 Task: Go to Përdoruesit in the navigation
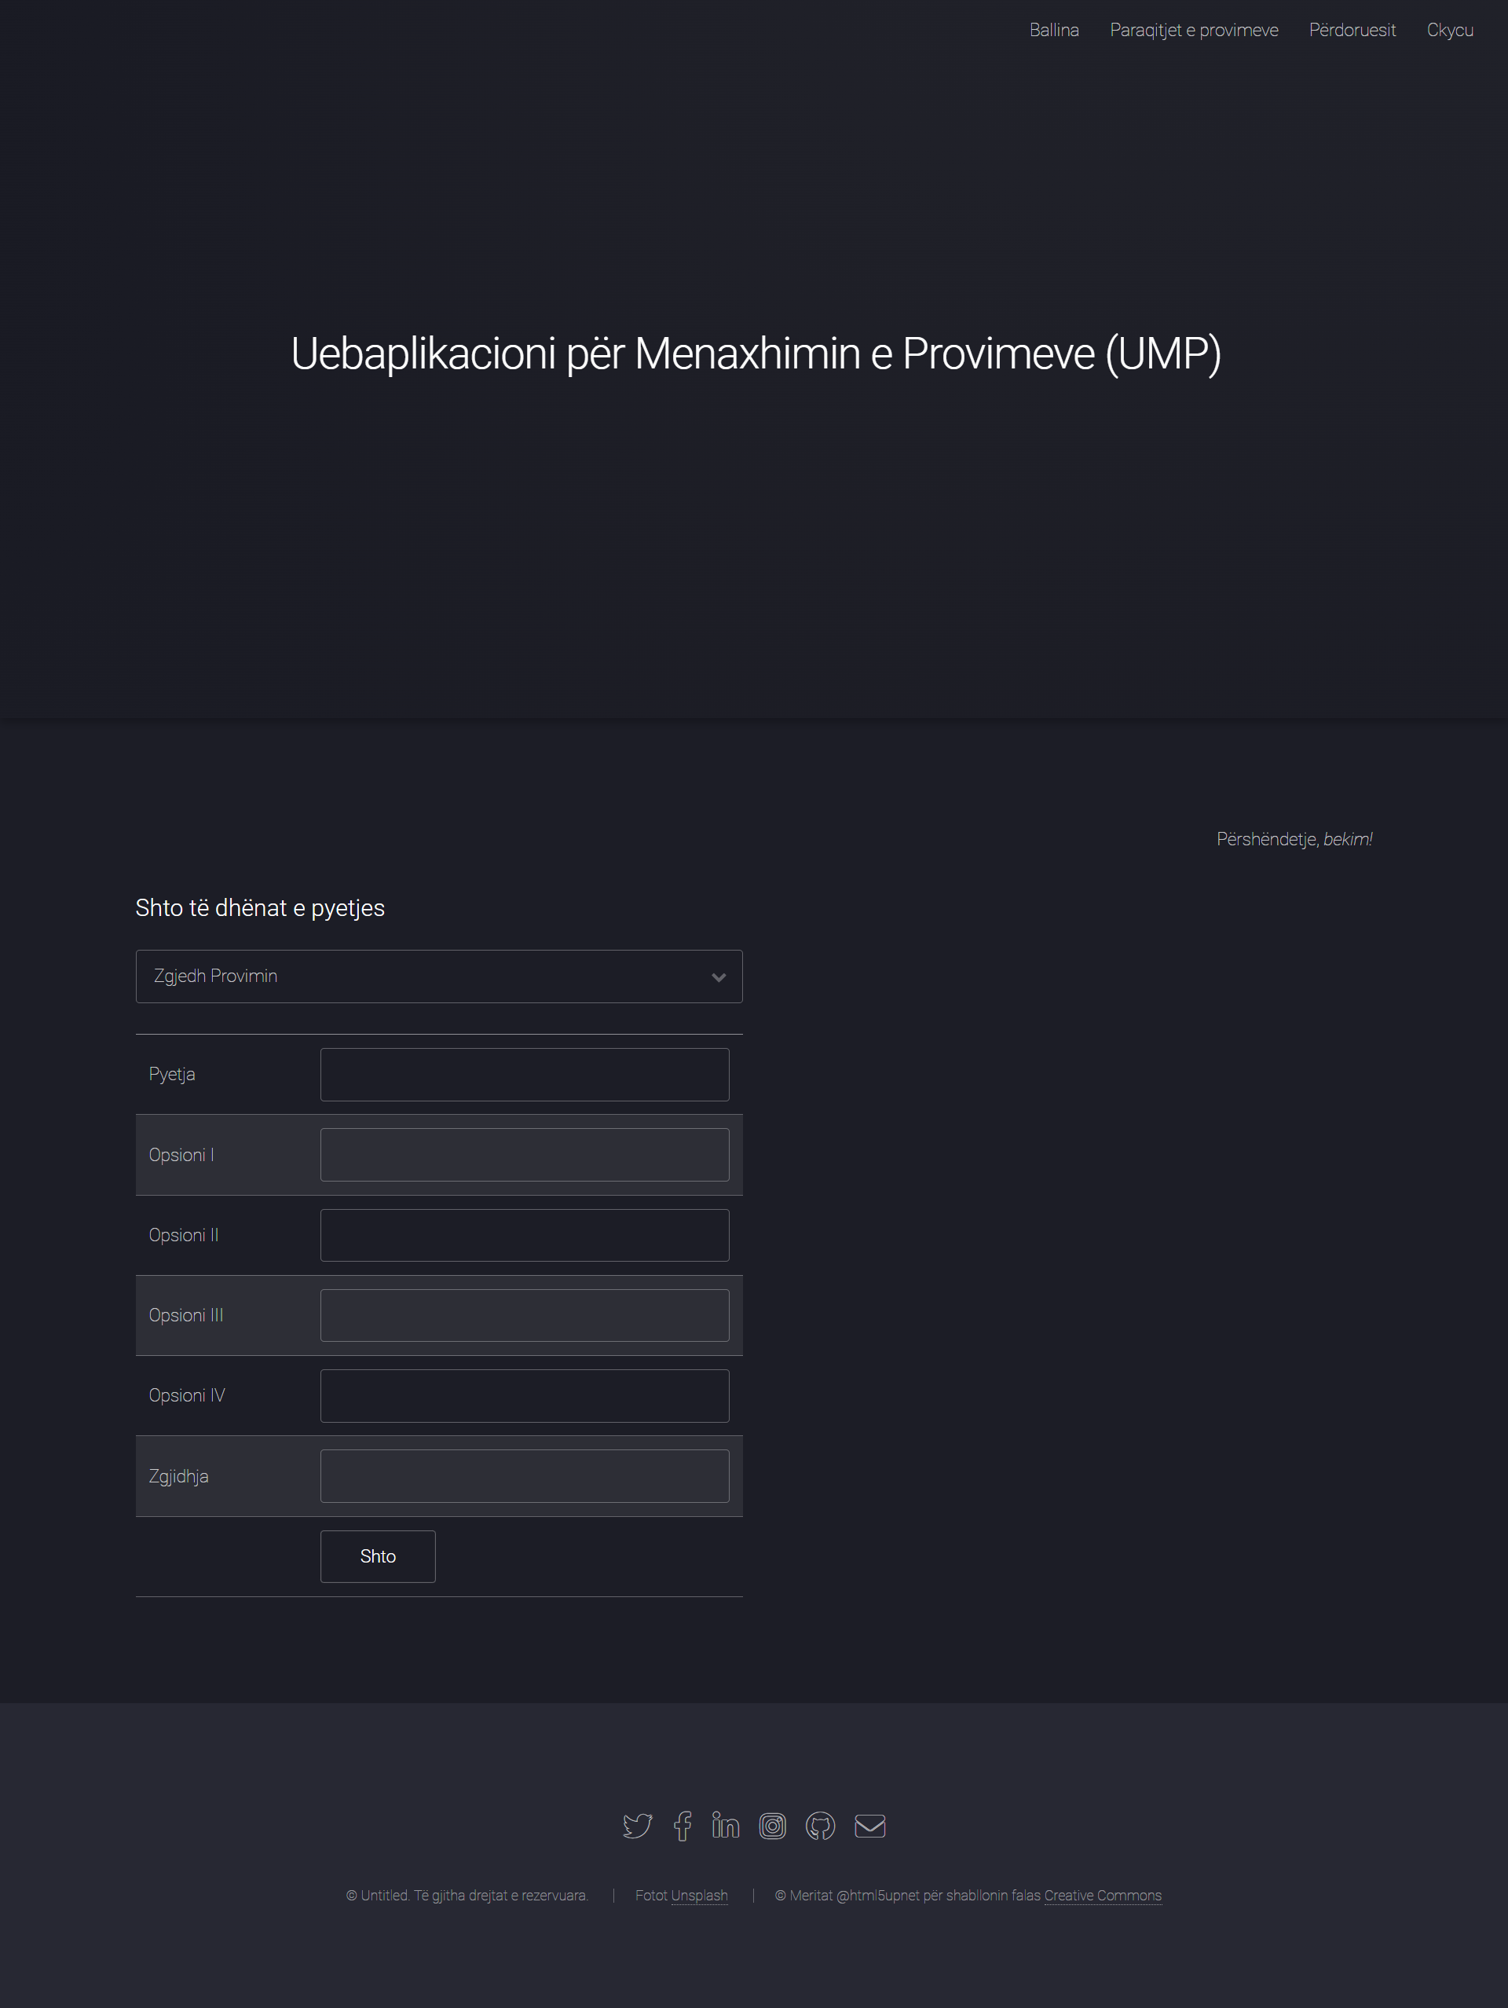[1352, 30]
